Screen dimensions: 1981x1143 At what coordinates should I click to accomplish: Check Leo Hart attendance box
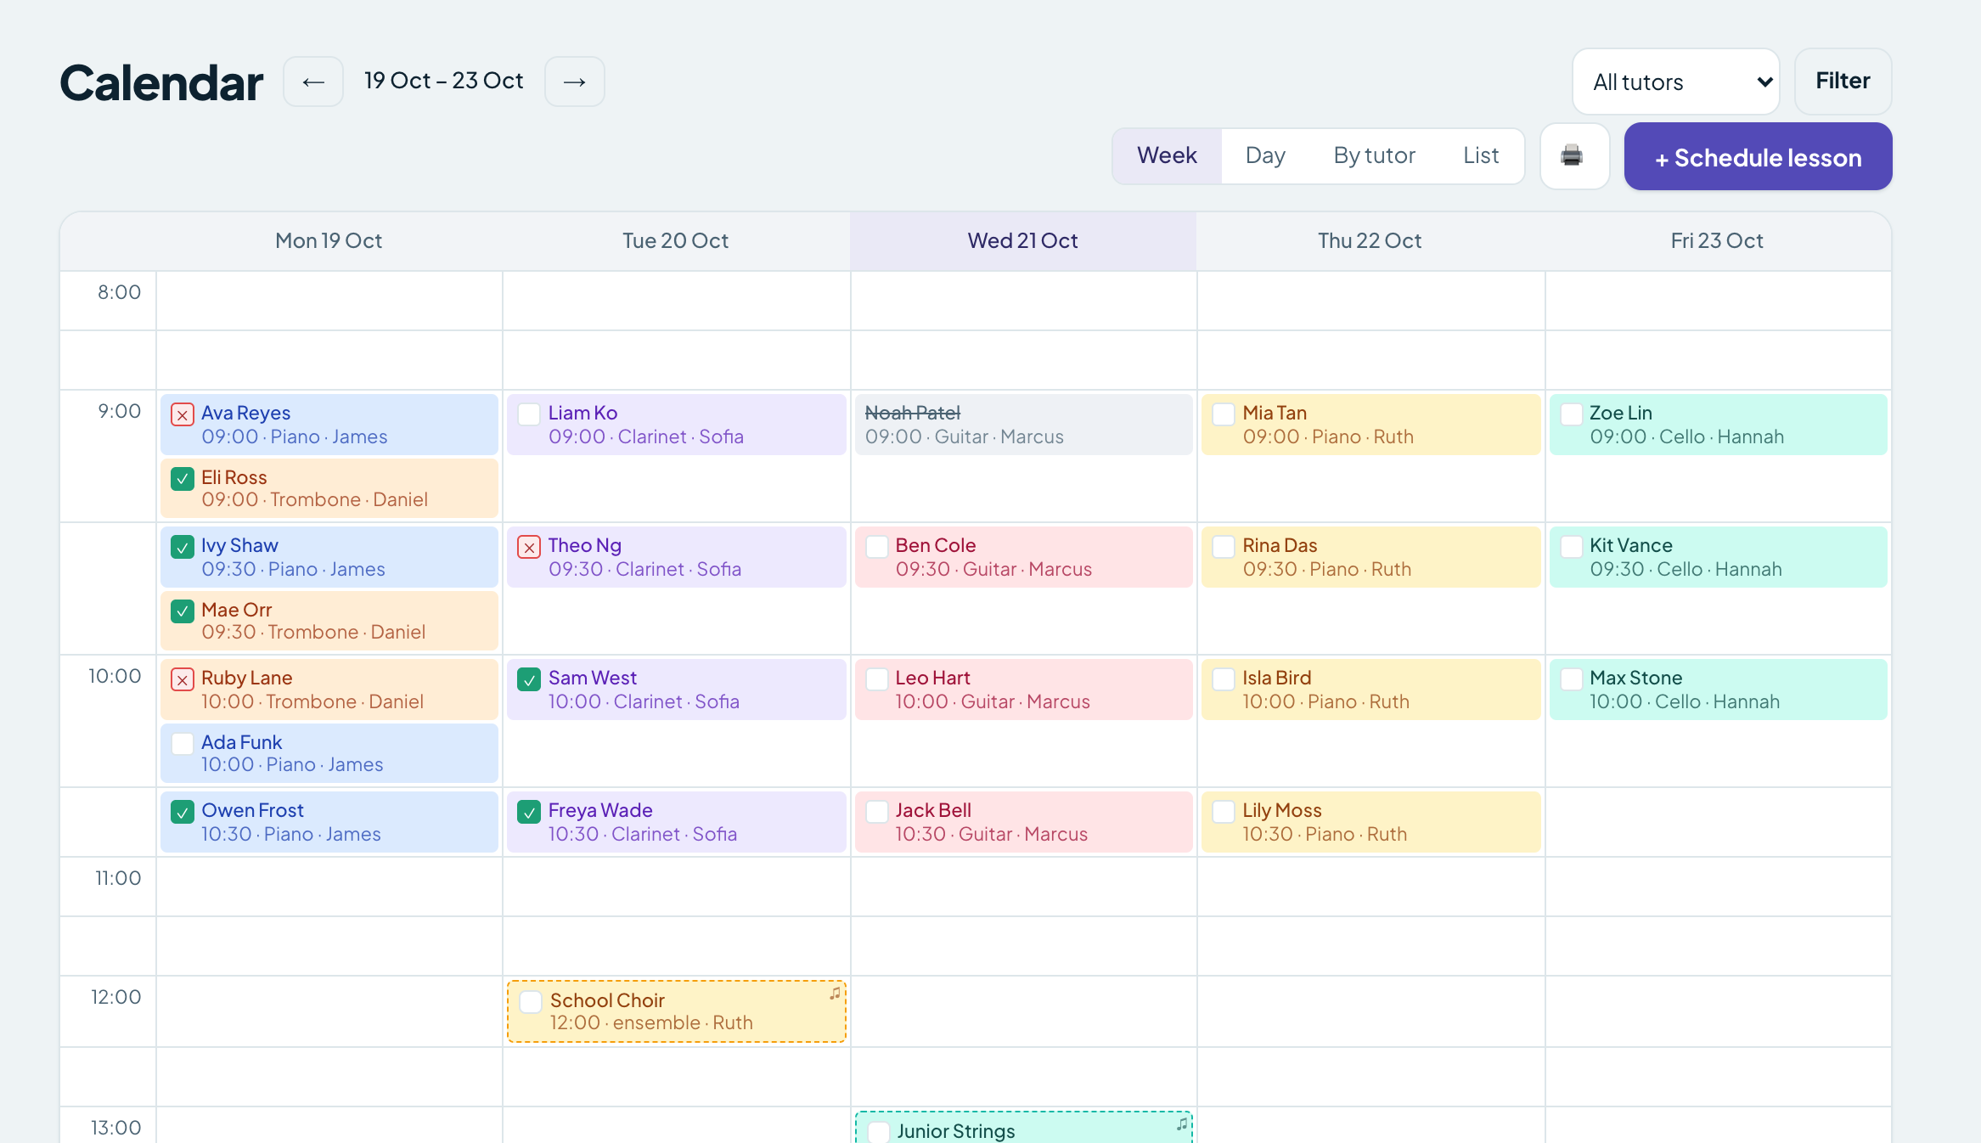(x=877, y=679)
